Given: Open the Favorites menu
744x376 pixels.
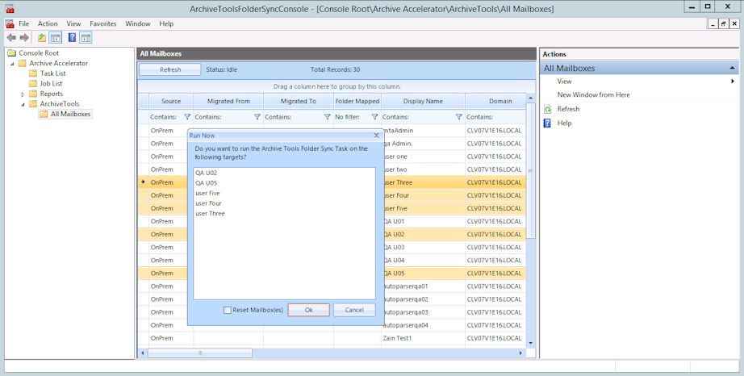Looking at the screenshot, I should pos(103,23).
